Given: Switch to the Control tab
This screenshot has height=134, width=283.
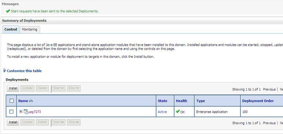Looking at the screenshot, I should [x=11, y=29].
